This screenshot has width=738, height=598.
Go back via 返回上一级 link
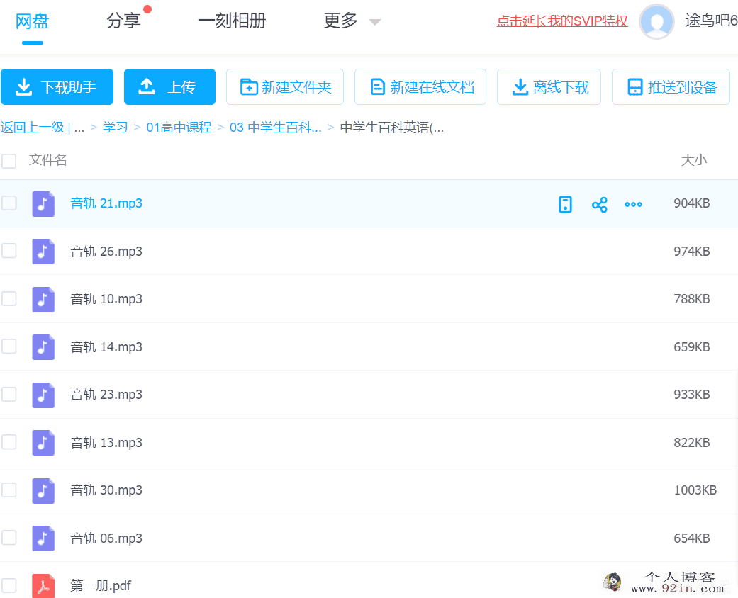pos(33,128)
